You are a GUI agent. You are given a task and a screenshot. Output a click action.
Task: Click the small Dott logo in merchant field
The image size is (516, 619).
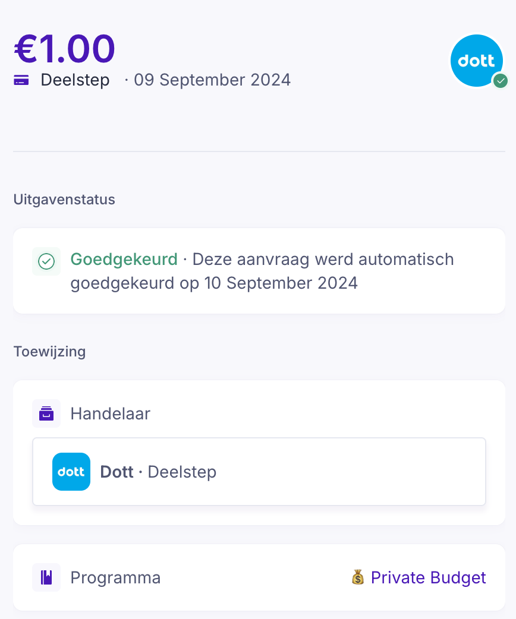point(71,472)
